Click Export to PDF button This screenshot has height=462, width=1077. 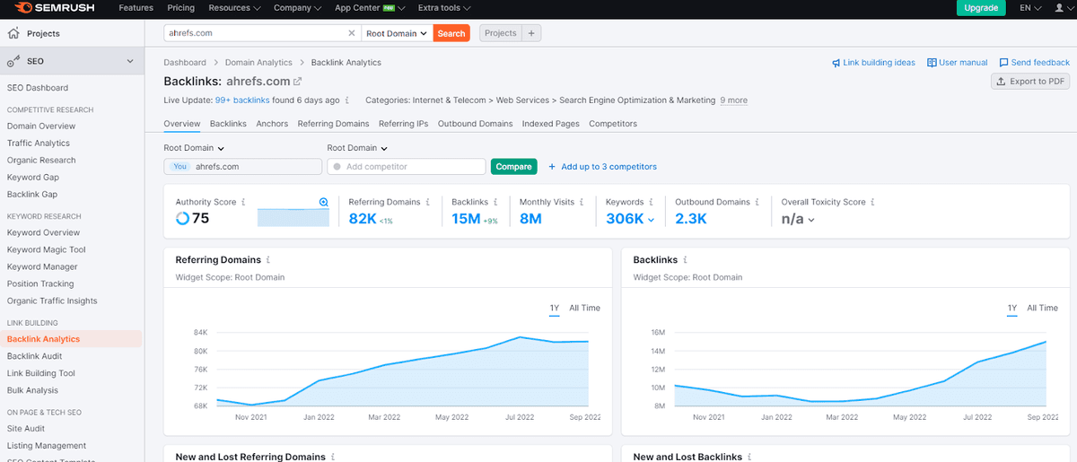(x=1030, y=81)
